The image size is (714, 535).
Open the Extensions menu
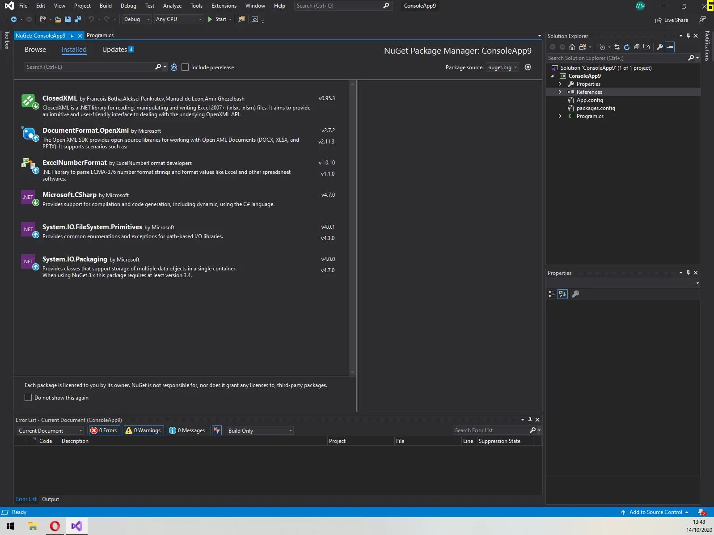click(x=224, y=6)
